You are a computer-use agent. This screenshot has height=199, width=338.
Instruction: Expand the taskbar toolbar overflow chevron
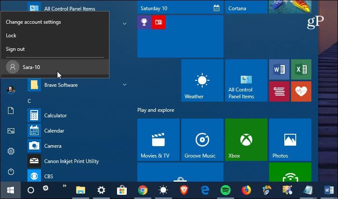click(x=65, y=185)
